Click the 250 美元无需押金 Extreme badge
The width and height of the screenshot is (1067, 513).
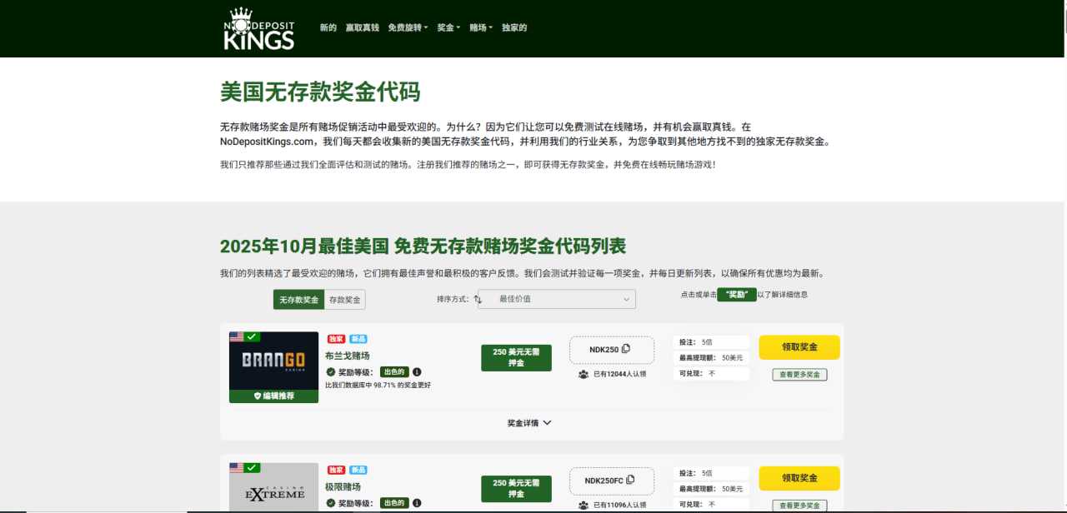[516, 489]
